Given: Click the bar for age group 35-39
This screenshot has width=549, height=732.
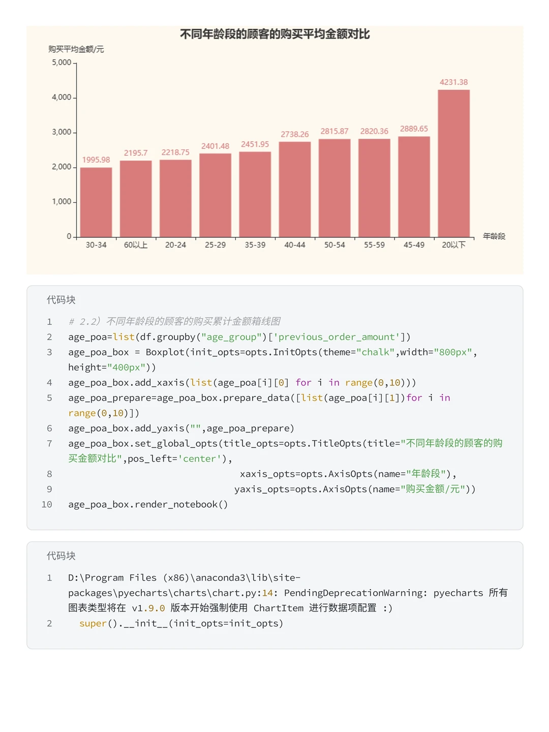Looking at the screenshot, I should tap(255, 194).
